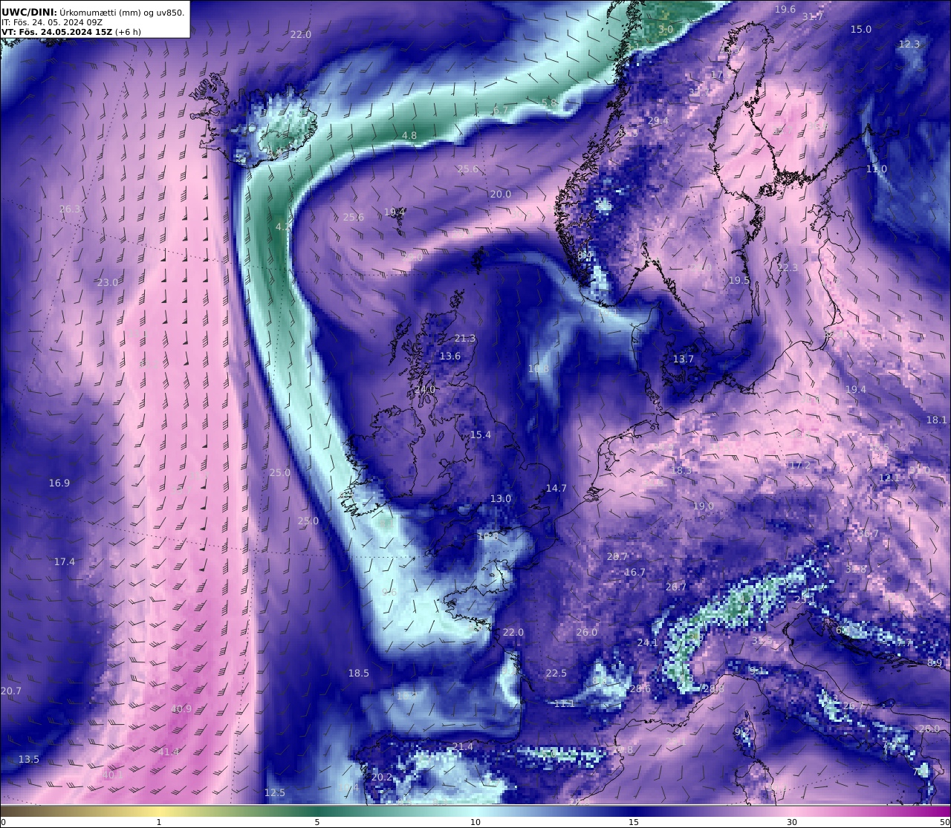Click the 21.3 value over Scotland
Image resolution: width=951 pixels, height=828 pixels.
coord(465,338)
